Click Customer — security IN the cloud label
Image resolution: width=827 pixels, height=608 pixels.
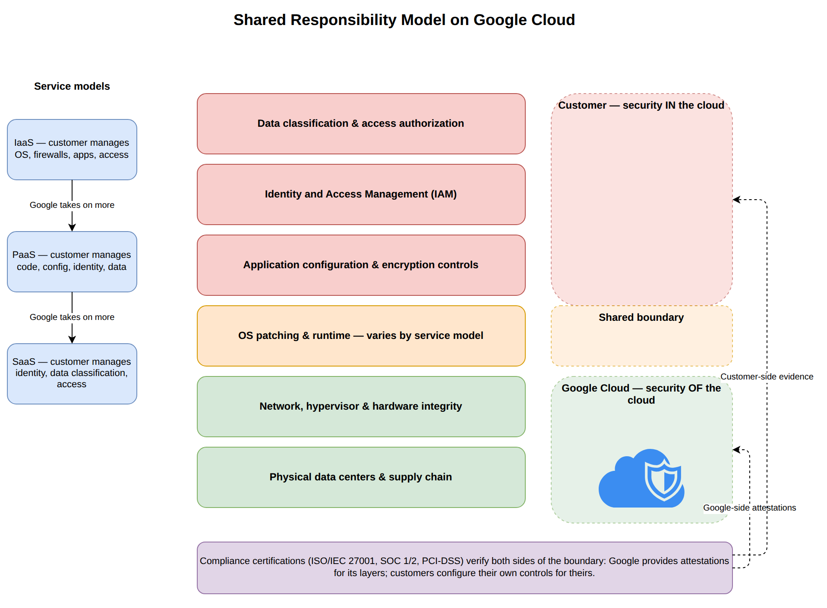click(641, 105)
